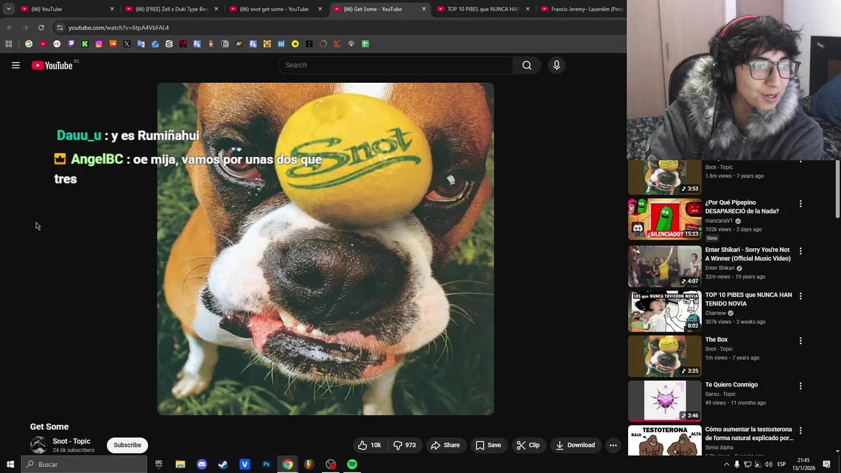The height and width of the screenshot is (473, 841).
Task: View site information icon in address bar
Action: tap(60, 28)
